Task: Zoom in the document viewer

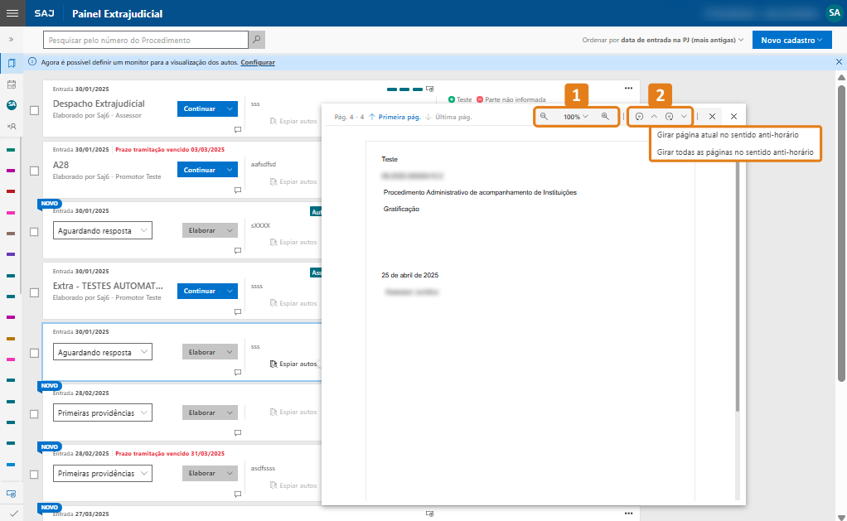Action: pyautogui.click(x=606, y=117)
